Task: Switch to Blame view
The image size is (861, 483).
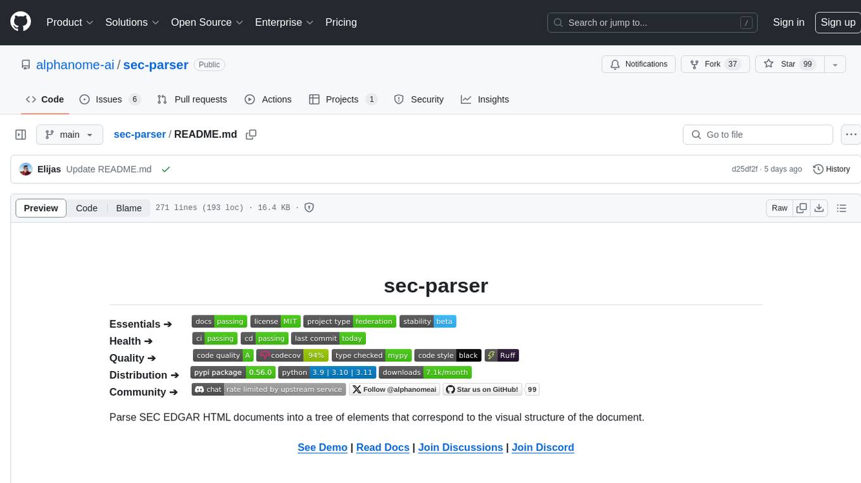Action: [129, 208]
